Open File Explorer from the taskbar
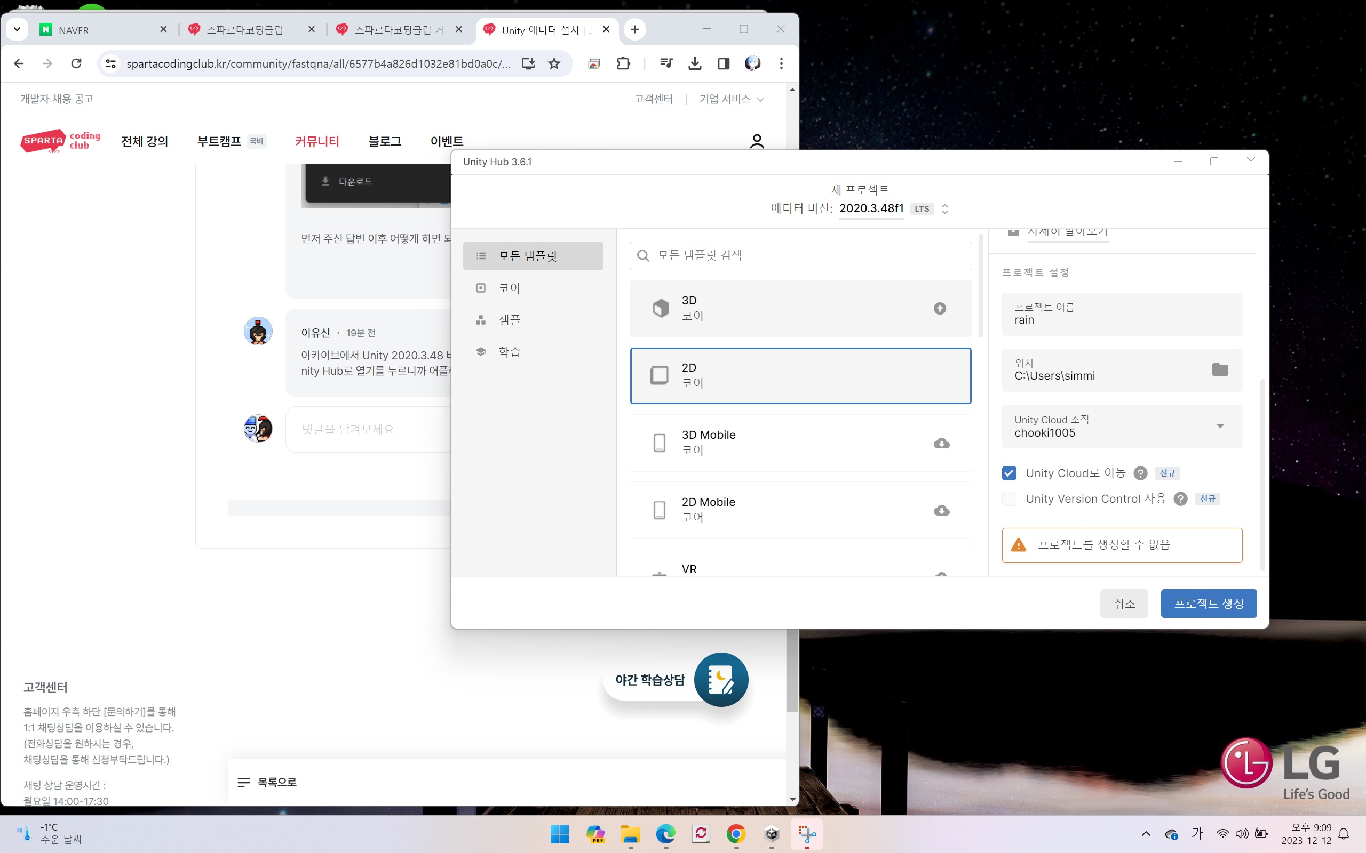 click(x=631, y=834)
